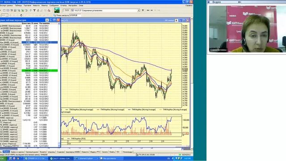Click the Елена Беляева name label on video
Screen dimensions: 286x161
pos(218,50)
